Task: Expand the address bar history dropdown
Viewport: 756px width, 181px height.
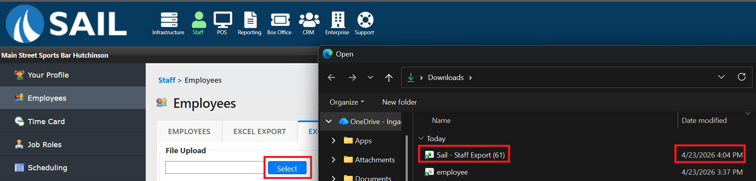Action: pos(721,77)
